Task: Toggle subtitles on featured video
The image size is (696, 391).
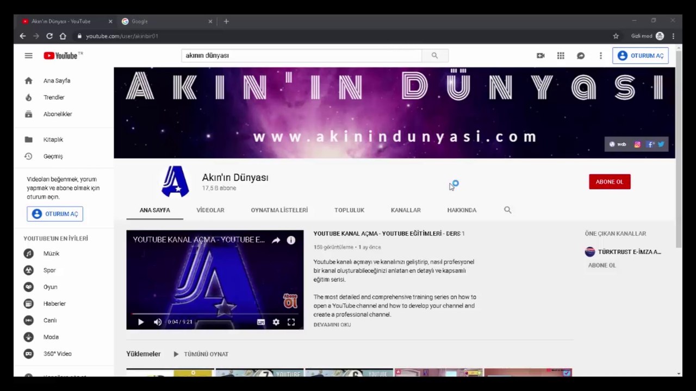Action: click(261, 322)
